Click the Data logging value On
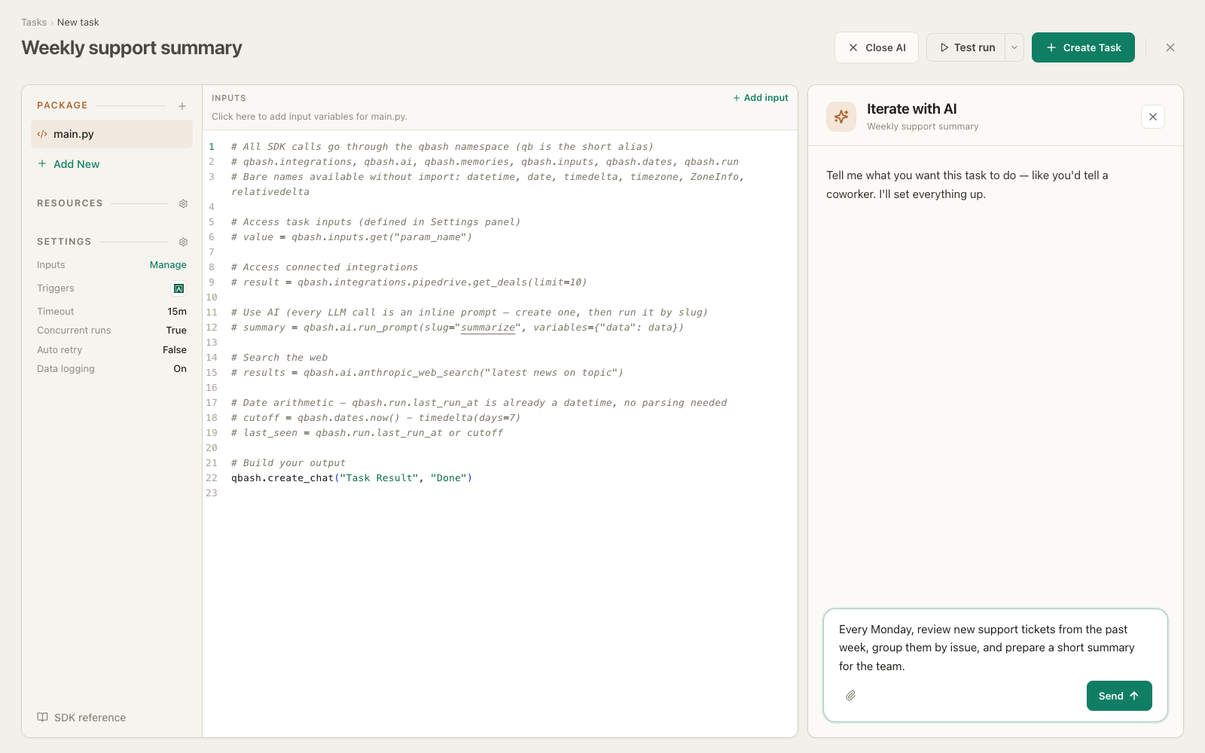 coord(180,369)
